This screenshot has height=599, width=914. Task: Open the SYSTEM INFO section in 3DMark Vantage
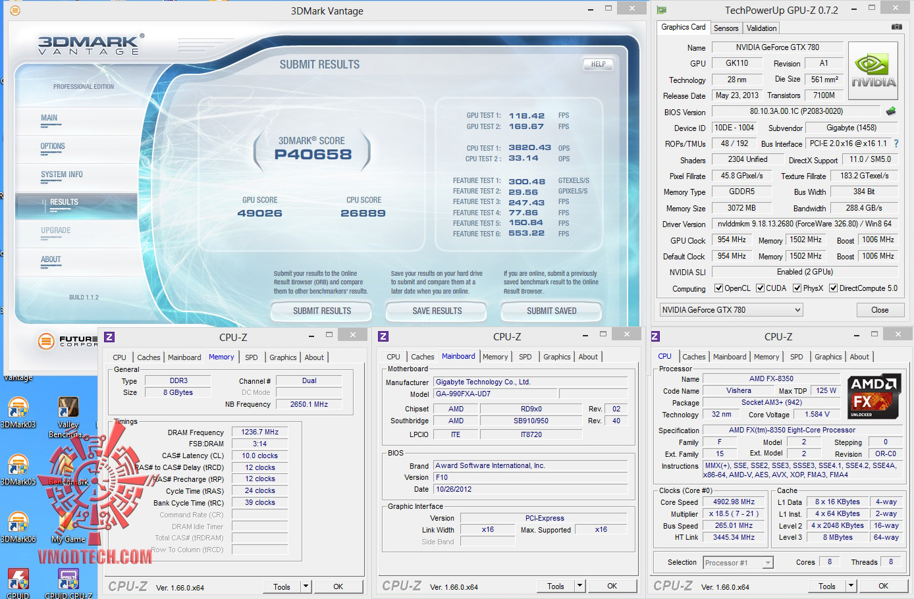pyautogui.click(x=62, y=174)
